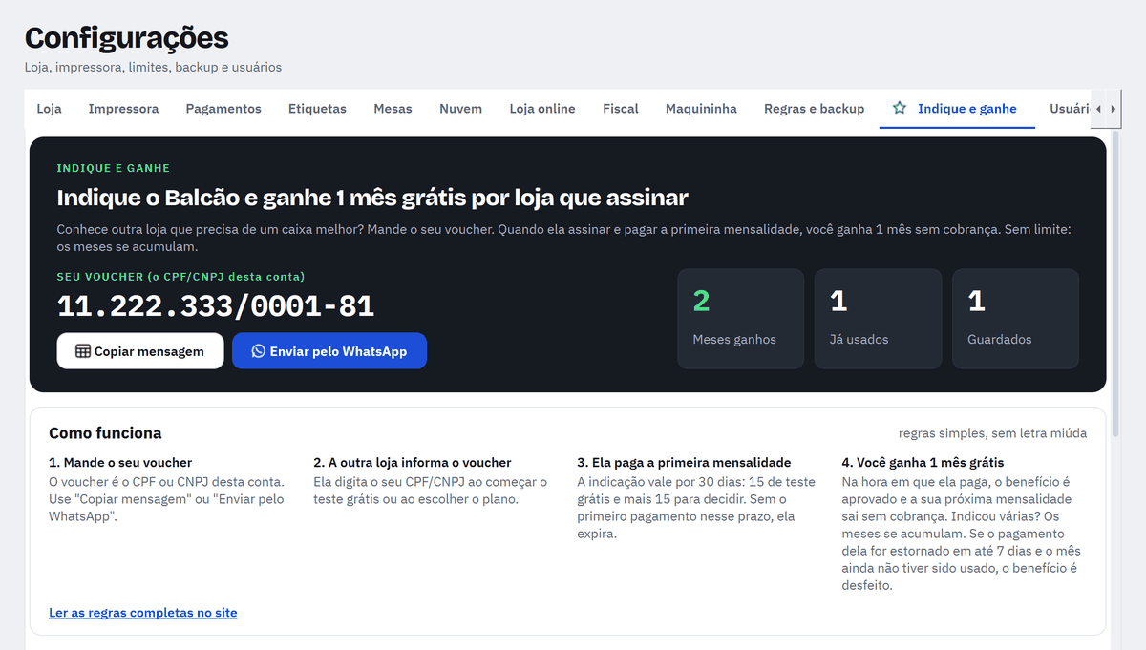Click the left arrow of the tab scroller
This screenshot has height=650, width=1146.
click(1098, 110)
